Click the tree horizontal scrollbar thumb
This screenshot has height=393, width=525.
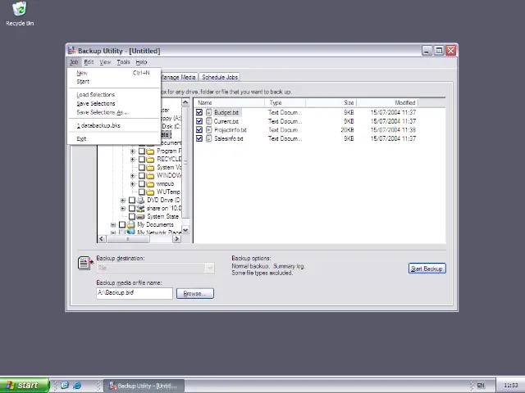point(128,239)
